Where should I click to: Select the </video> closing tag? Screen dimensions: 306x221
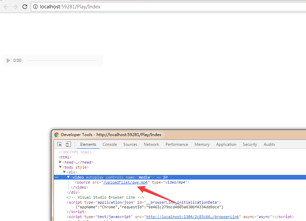tap(79, 187)
